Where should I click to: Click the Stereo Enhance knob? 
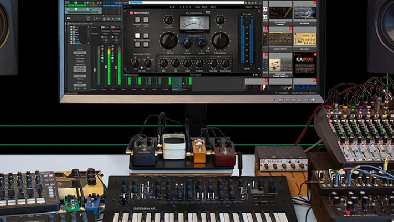tap(225, 63)
